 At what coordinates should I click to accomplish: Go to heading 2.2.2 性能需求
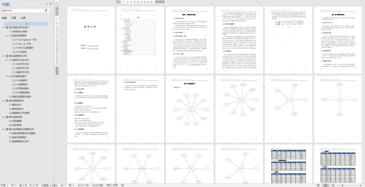pyautogui.click(x=20, y=84)
